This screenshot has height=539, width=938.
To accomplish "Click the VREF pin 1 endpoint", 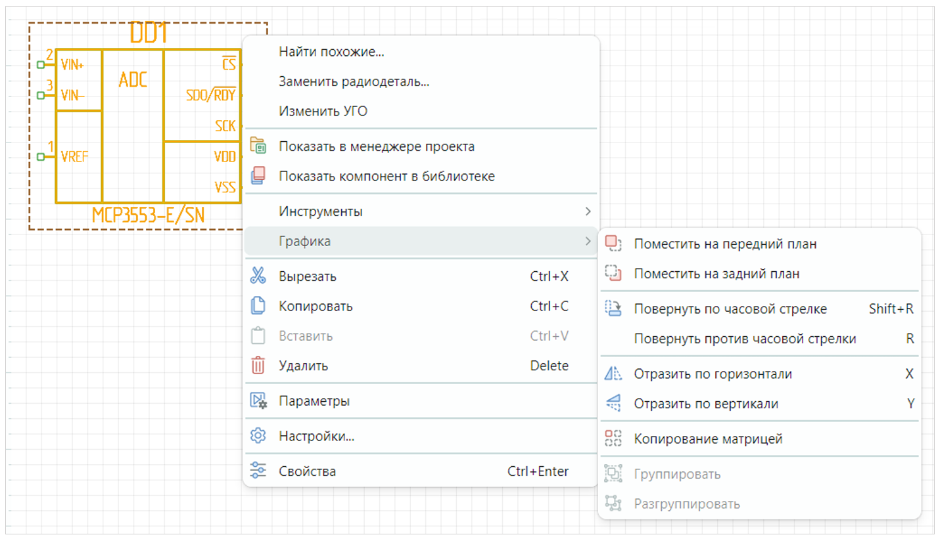I will 41,157.
